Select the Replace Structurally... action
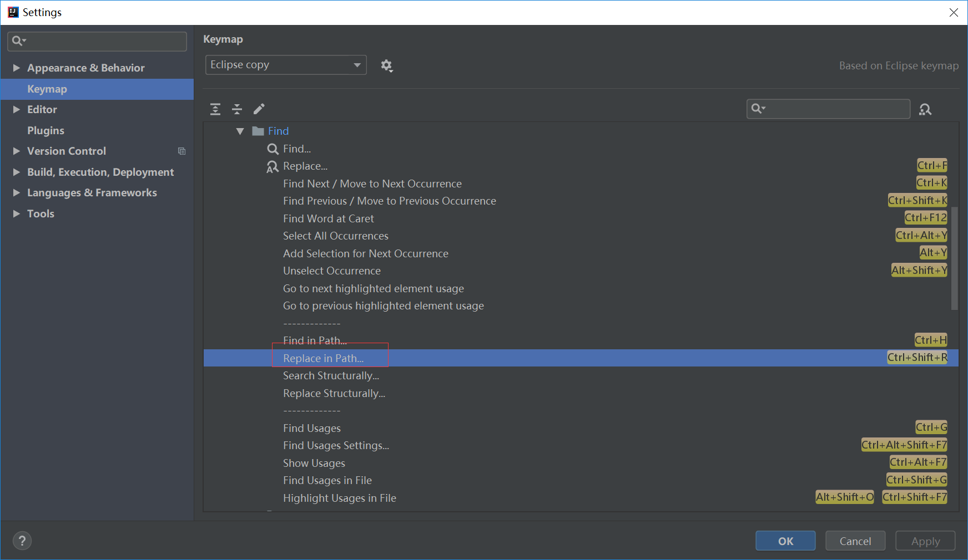This screenshot has height=560, width=968. coord(581,393)
